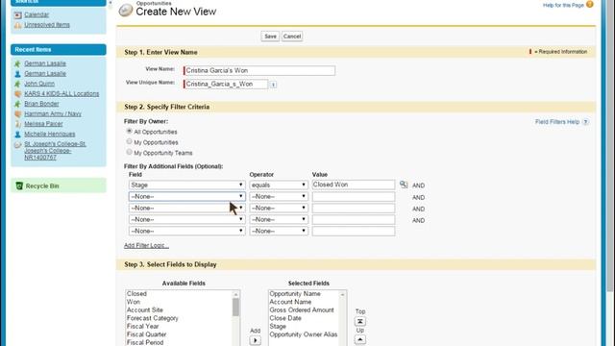This screenshot has width=615, height=346.
Task: Open the Calendar link
Action: click(37, 15)
